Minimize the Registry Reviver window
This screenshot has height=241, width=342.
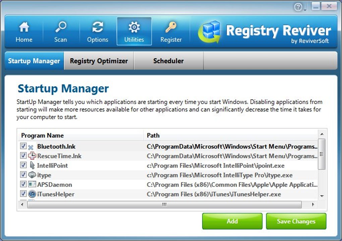pyautogui.click(x=316, y=6)
